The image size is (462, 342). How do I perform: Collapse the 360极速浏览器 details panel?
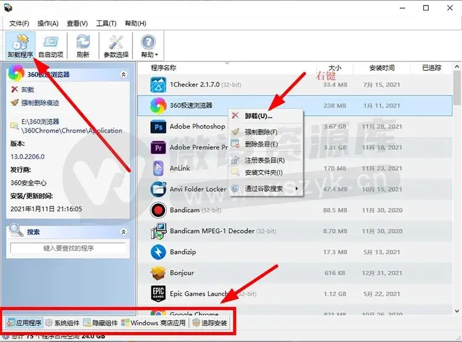(x=124, y=75)
